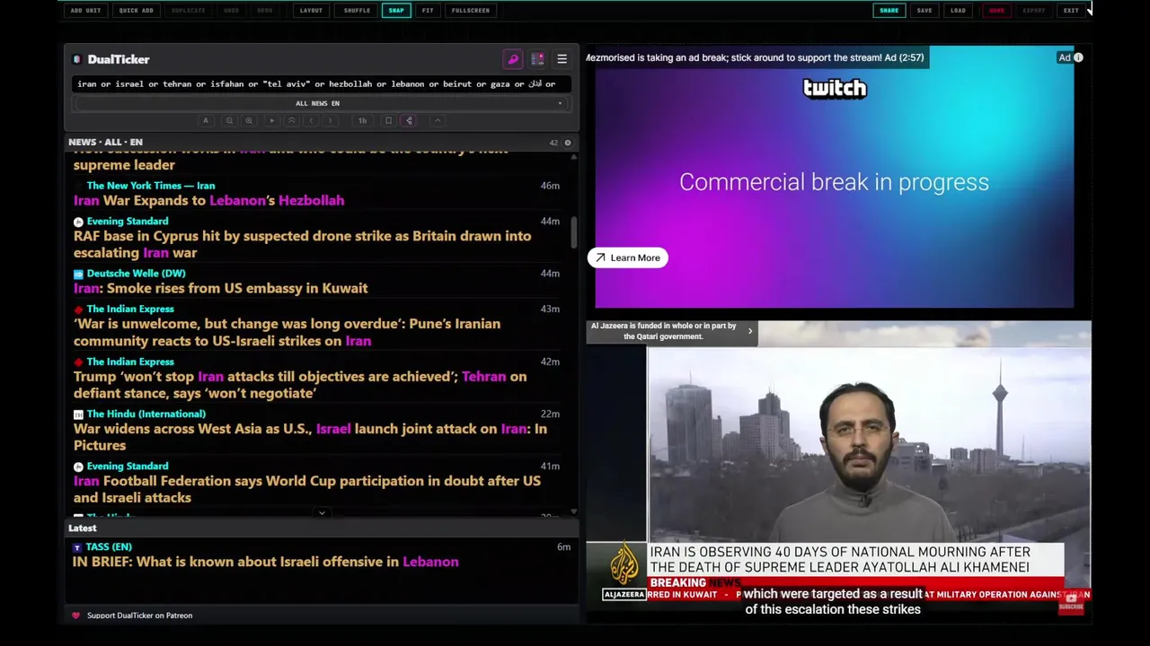Expand the Al Jazeera funding notice chevron
1150x646 pixels.
click(x=750, y=332)
